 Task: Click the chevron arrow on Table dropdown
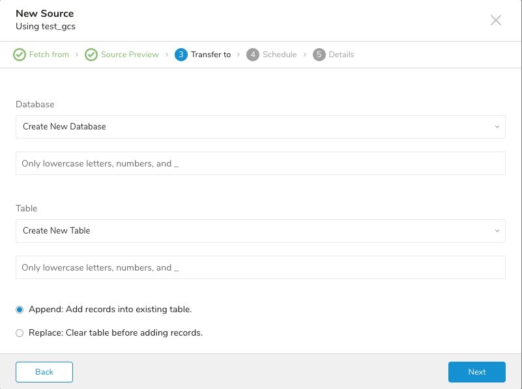[x=497, y=230]
